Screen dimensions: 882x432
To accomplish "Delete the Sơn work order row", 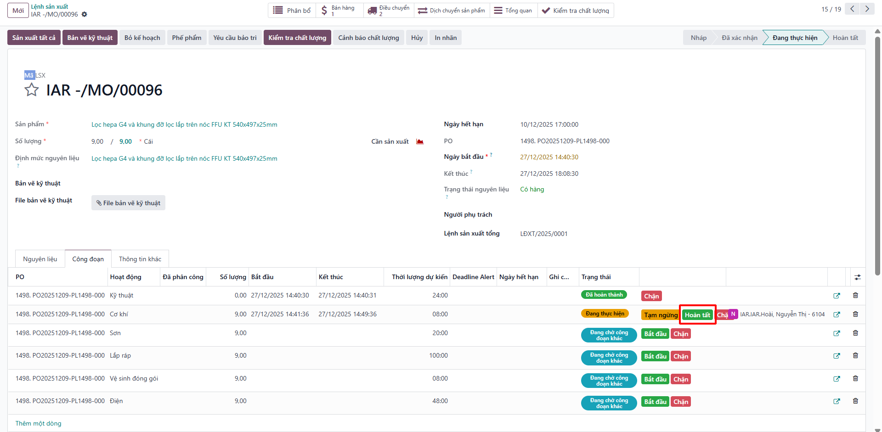I will coord(855,333).
